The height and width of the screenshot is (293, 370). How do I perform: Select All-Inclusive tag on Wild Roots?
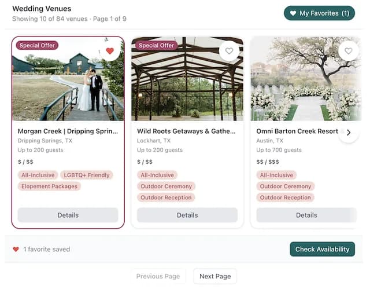tap(157, 175)
